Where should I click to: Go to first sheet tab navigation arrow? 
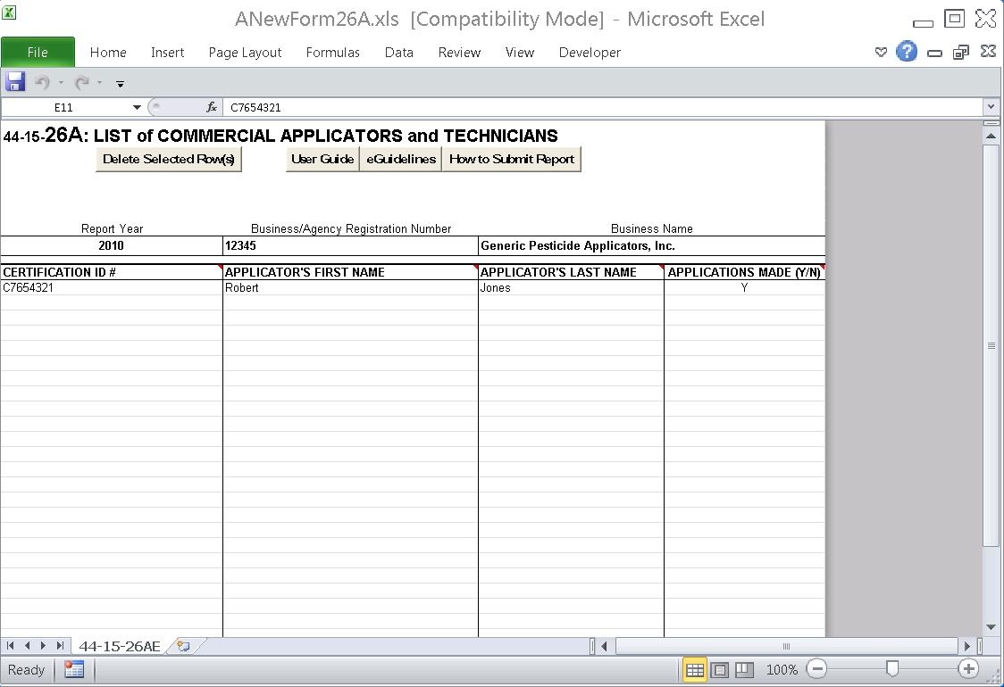click(10, 646)
